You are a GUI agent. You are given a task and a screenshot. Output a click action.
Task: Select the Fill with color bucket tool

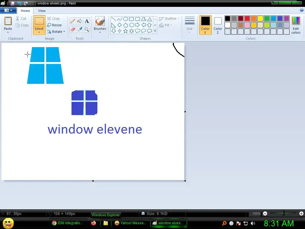(80, 21)
